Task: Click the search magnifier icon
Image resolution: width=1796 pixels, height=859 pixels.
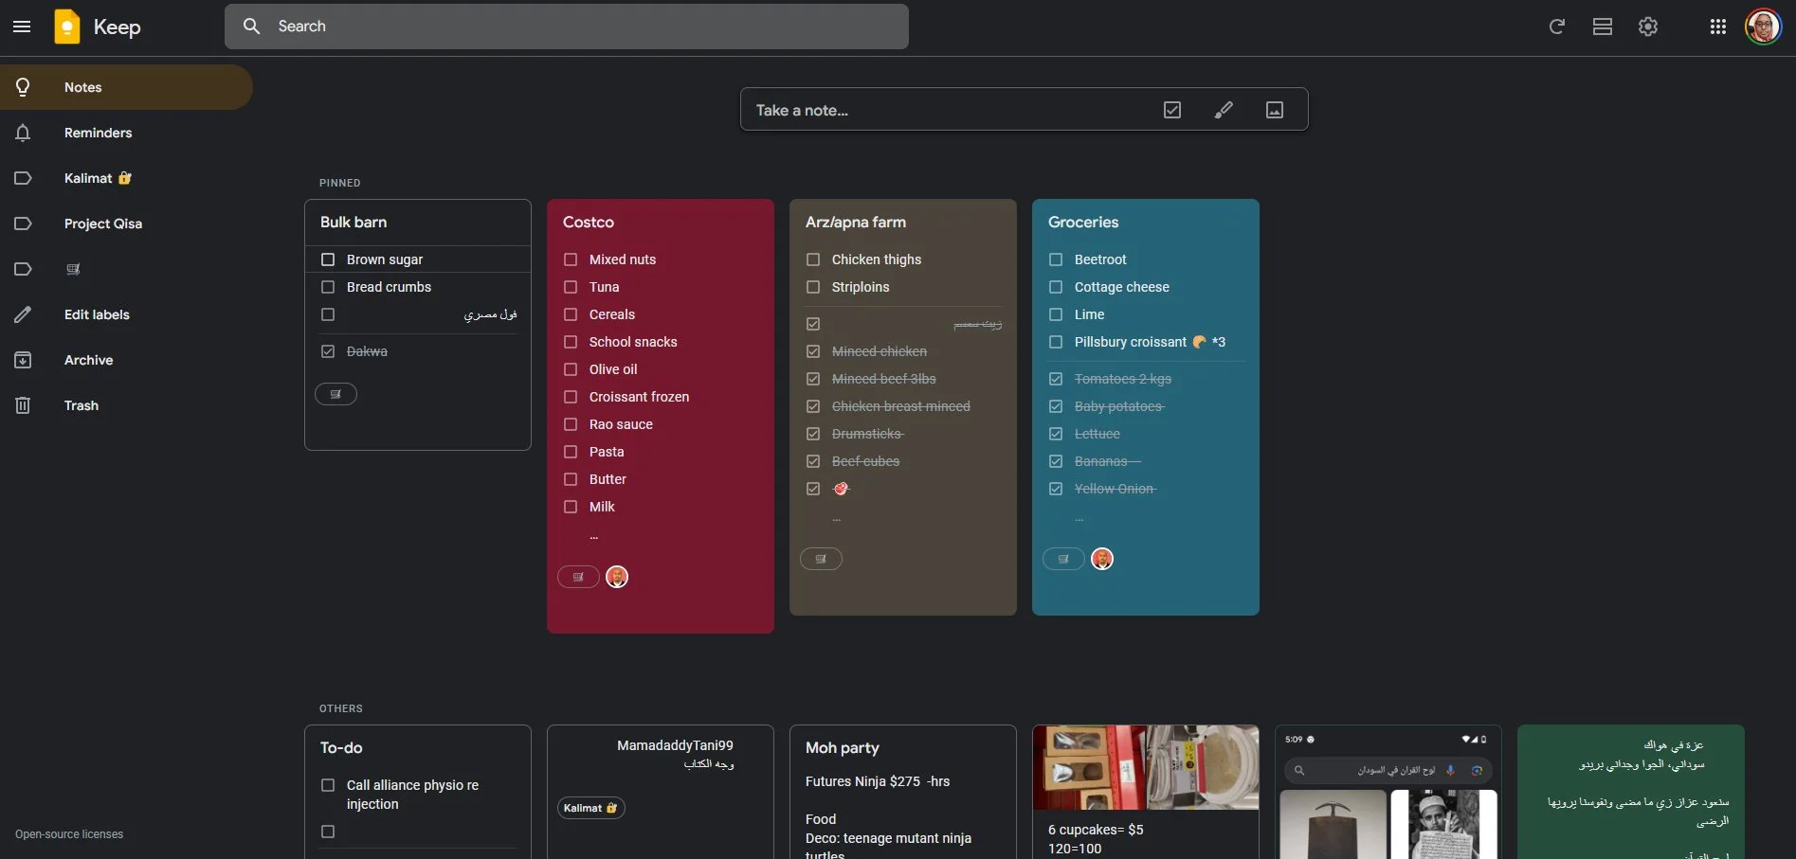Action: pyautogui.click(x=251, y=27)
